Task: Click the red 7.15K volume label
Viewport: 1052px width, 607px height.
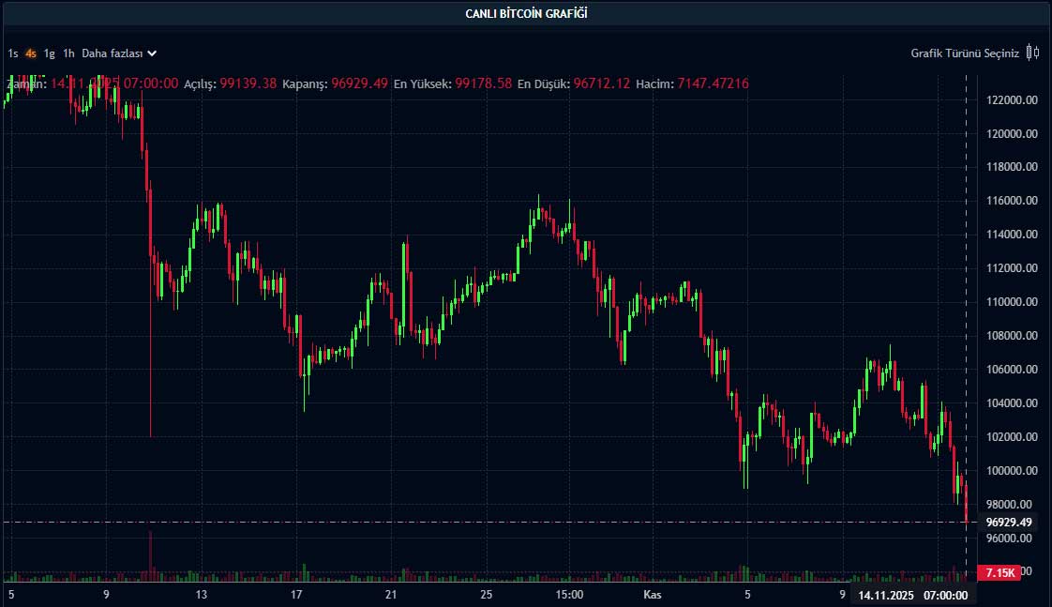Action: [x=999, y=572]
